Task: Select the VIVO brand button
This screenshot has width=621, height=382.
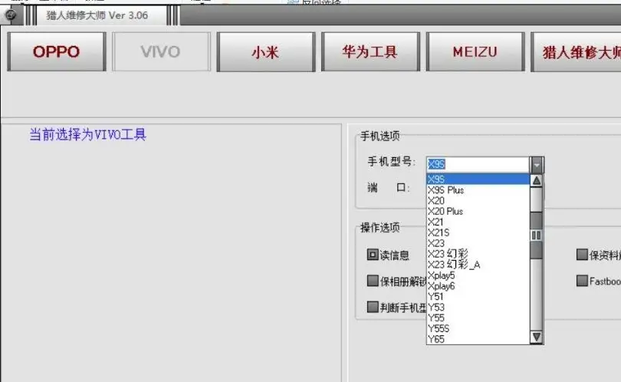Action: pos(161,52)
